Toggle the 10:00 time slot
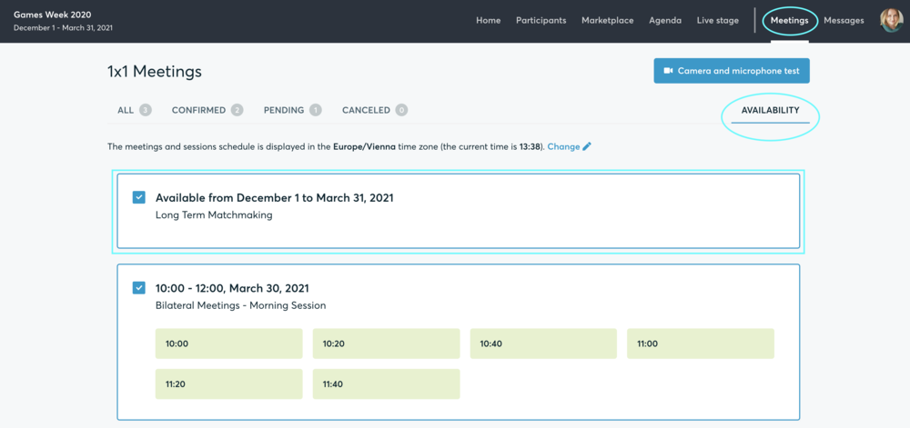 pyautogui.click(x=228, y=343)
